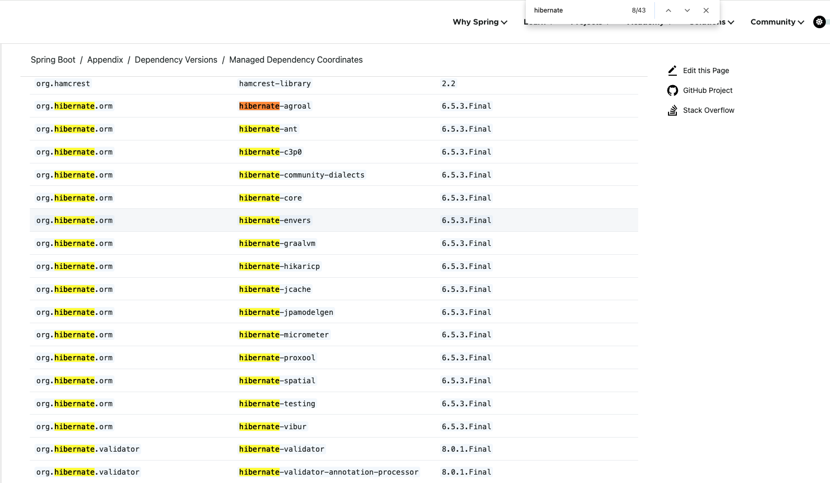Screen dimensions: 830x483
Task: Open the Community dropdown menu
Action: pos(777,22)
